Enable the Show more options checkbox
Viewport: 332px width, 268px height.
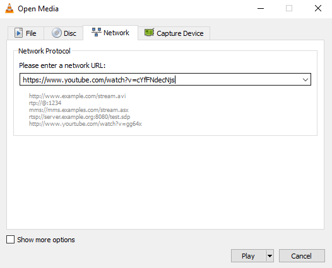(x=10, y=240)
